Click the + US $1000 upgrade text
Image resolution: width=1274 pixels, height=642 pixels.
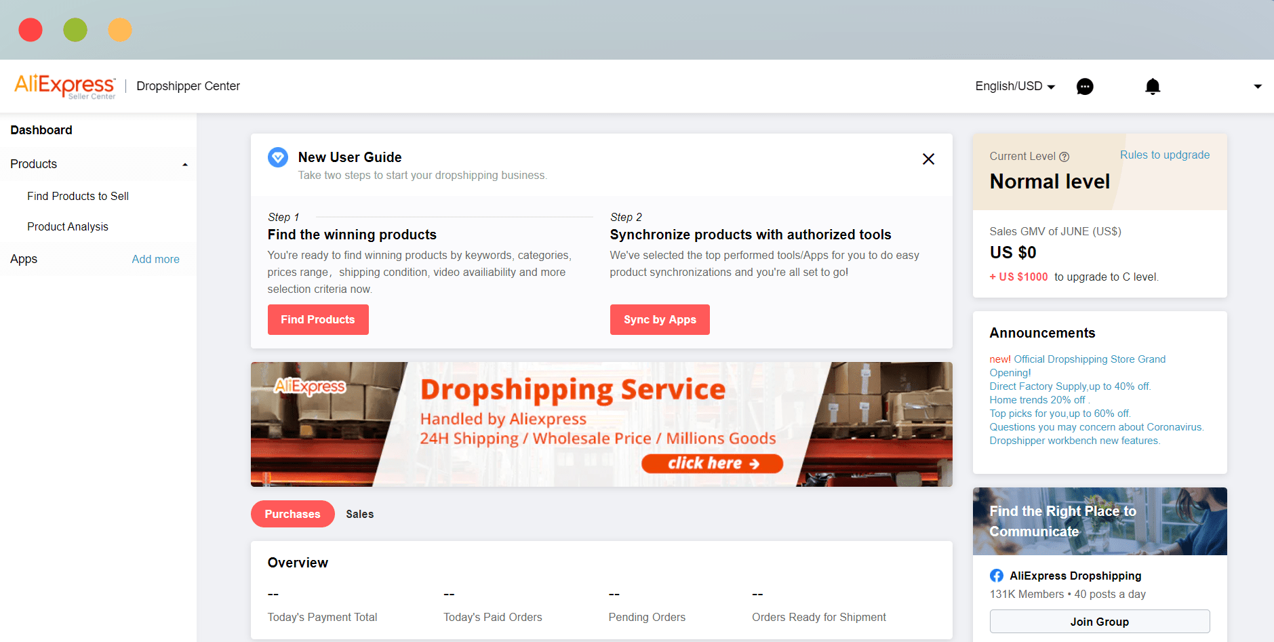(1018, 277)
